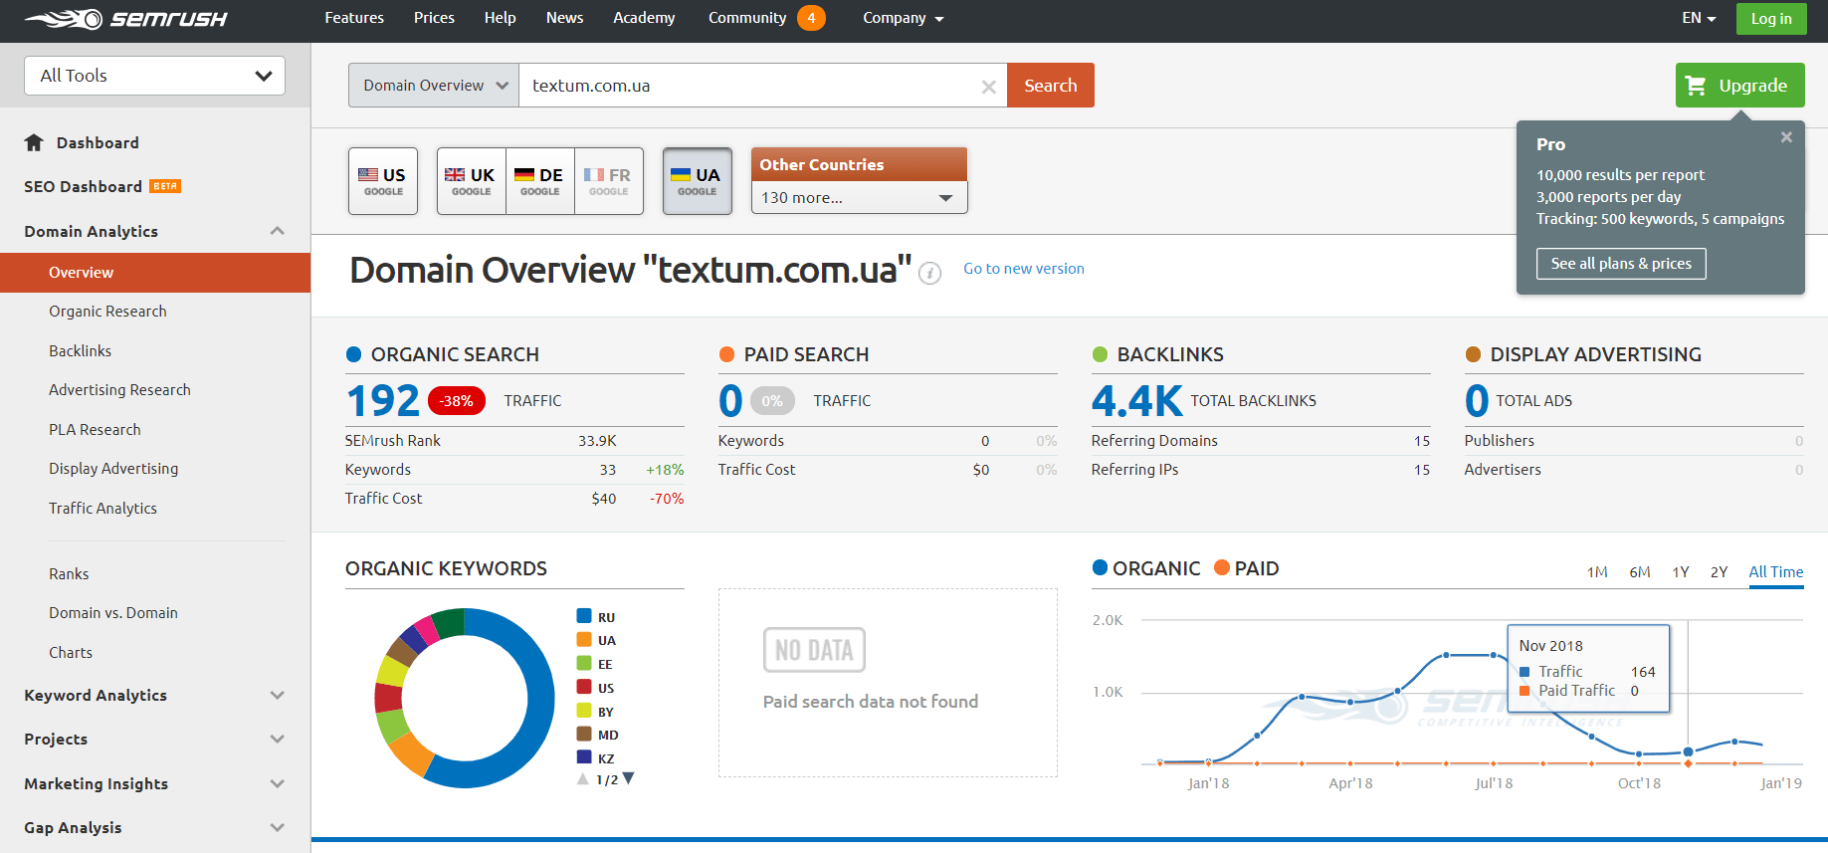Screen dimensions: 1828x853
Task: Click the RU blue legend swatch
Action: point(584,616)
